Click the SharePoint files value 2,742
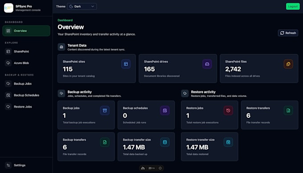 click(x=233, y=69)
